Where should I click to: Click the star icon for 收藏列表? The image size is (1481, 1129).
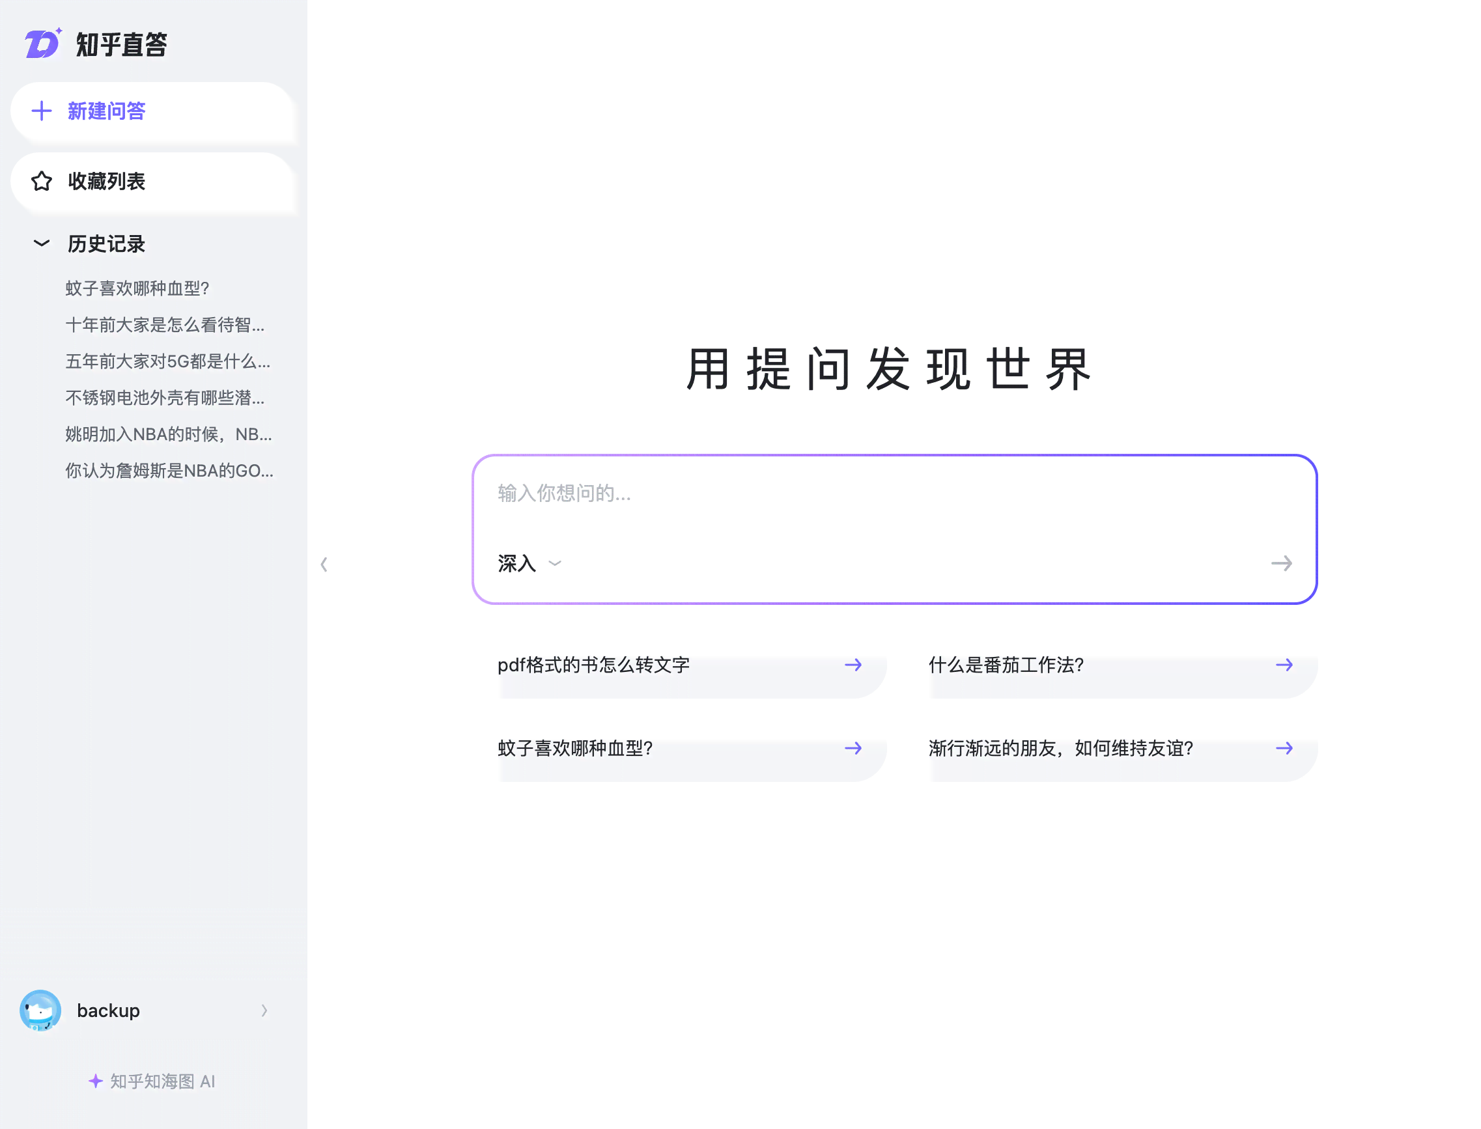point(42,181)
